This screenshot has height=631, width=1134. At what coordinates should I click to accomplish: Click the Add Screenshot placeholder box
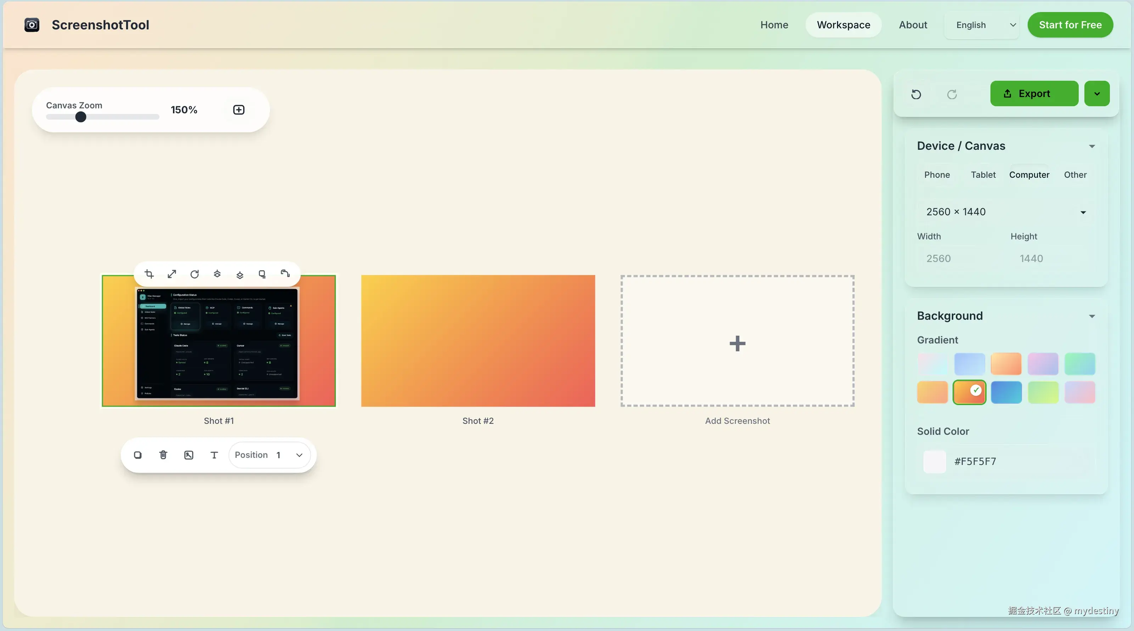click(x=737, y=341)
